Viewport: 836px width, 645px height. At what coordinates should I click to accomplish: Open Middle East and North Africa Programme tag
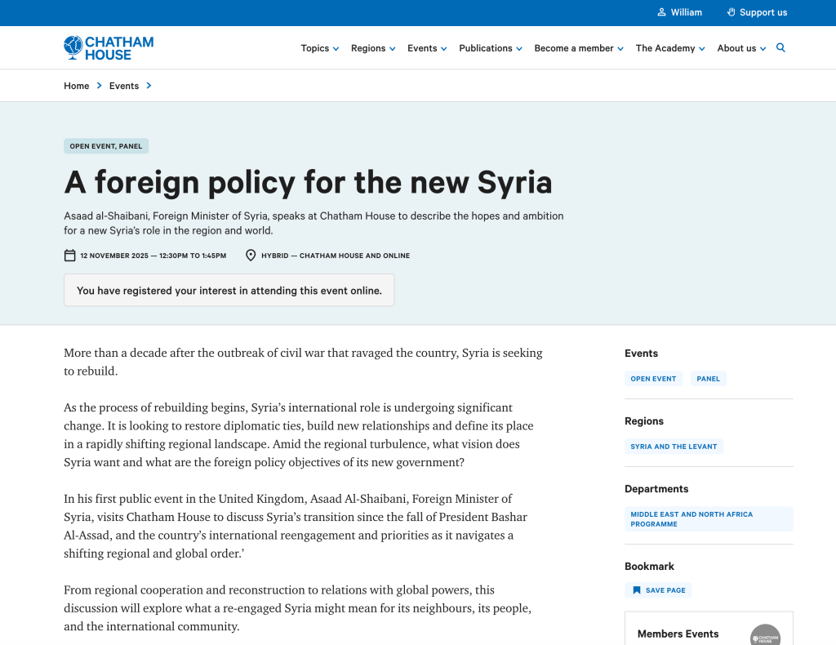click(709, 519)
